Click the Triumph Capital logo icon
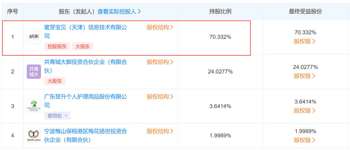The height and width of the screenshot is (150, 350). click(34, 135)
